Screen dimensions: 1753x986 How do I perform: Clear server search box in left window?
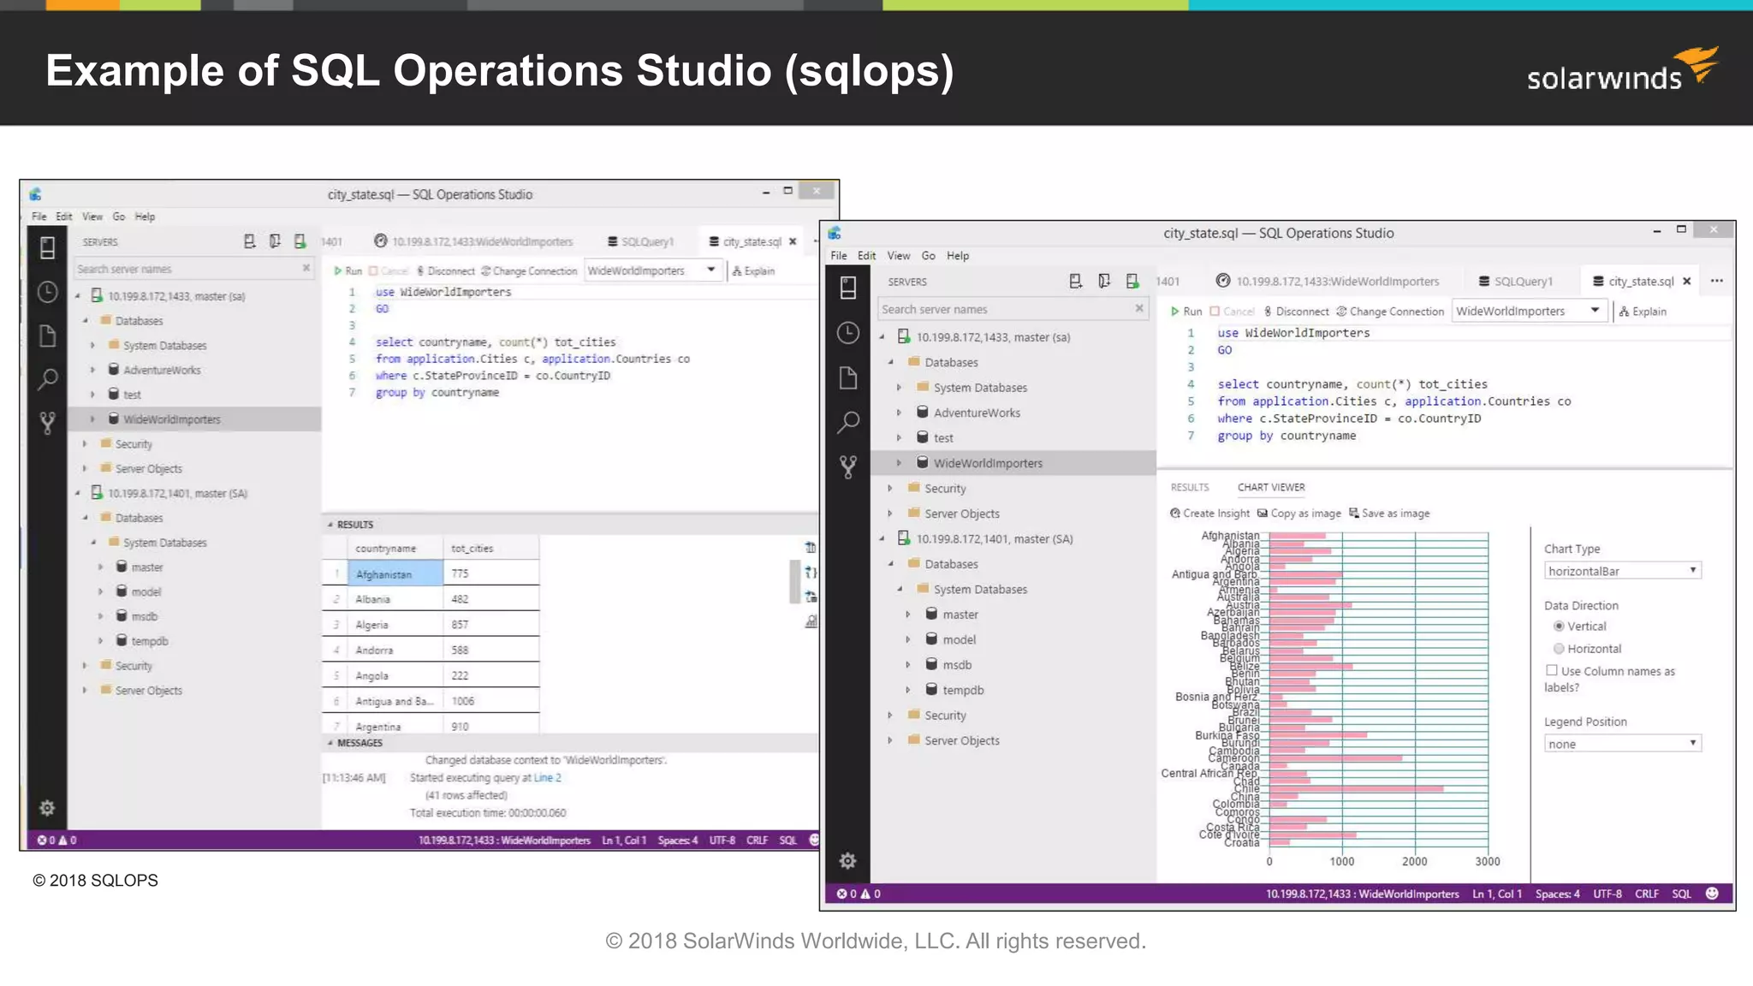(306, 269)
